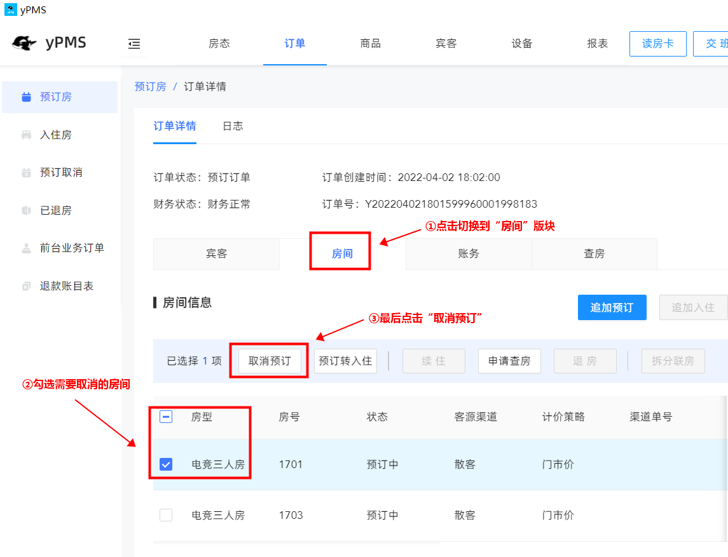Click the 追加入住 button
The image size is (728, 557).
tap(693, 307)
